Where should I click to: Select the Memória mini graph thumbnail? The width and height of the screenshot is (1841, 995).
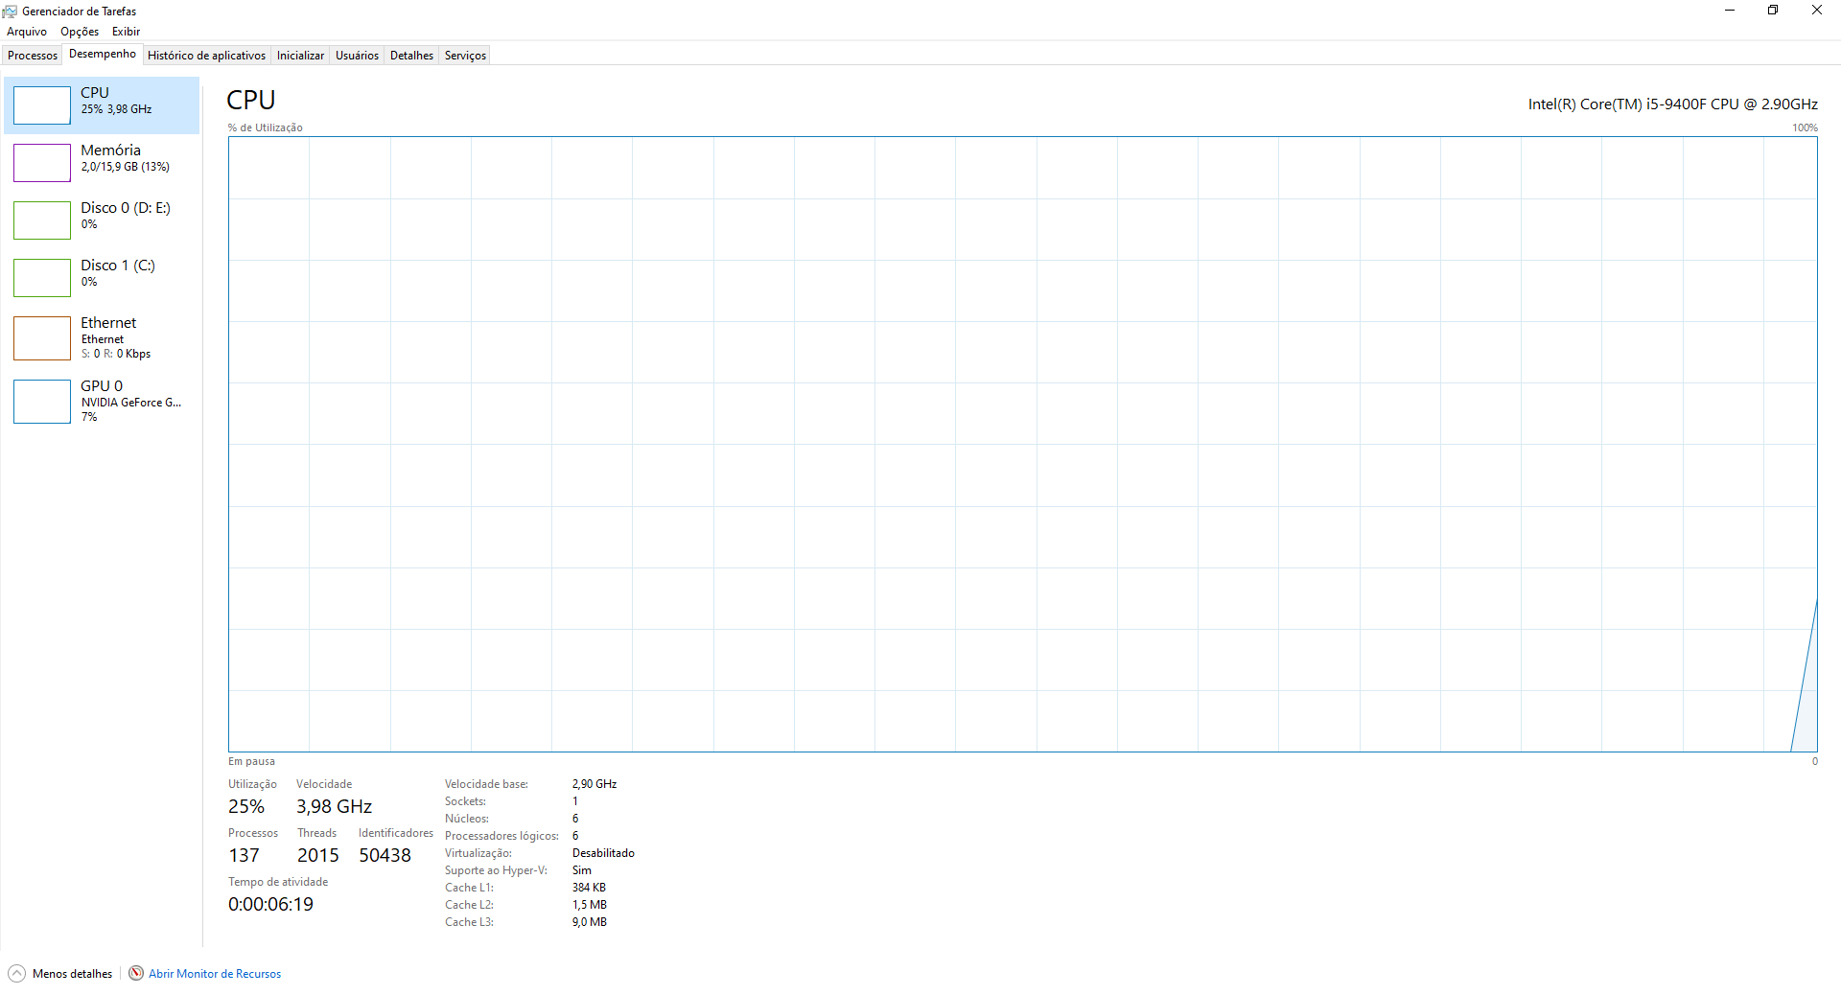point(42,163)
